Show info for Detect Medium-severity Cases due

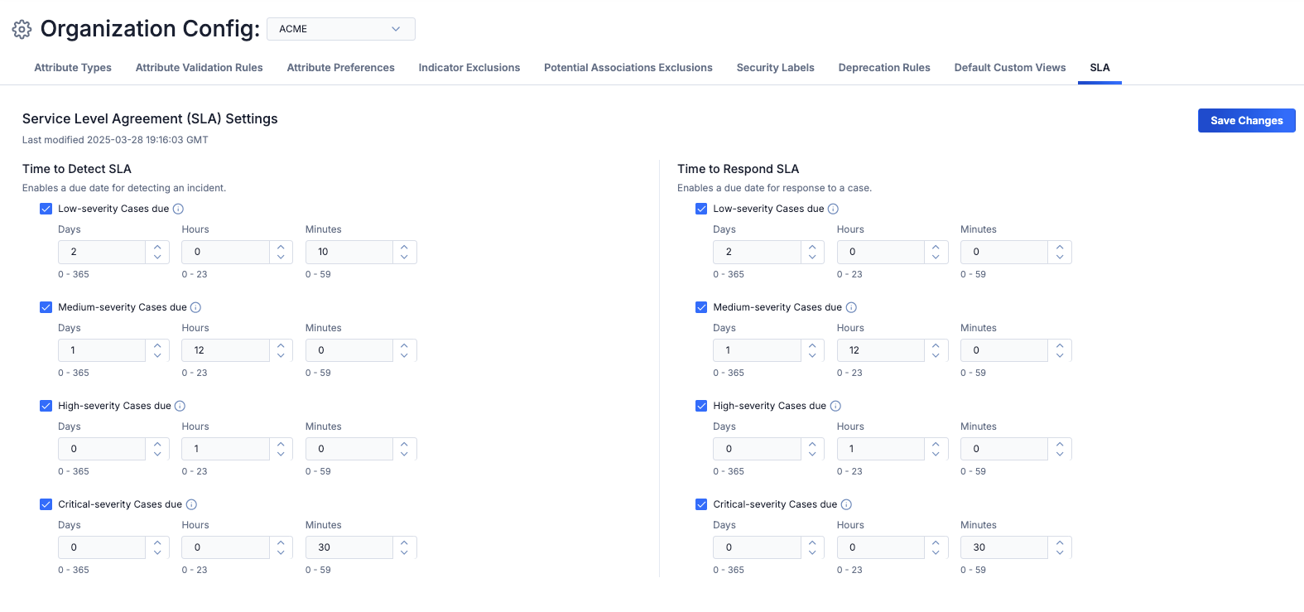pos(195,307)
